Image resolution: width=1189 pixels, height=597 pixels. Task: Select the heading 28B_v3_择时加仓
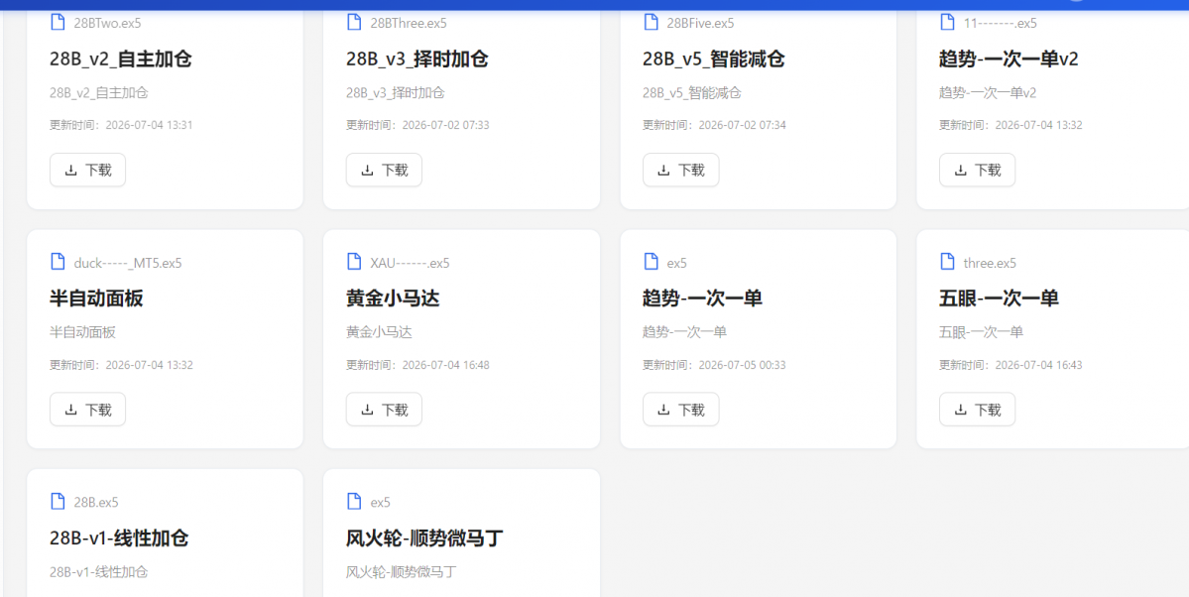(417, 60)
